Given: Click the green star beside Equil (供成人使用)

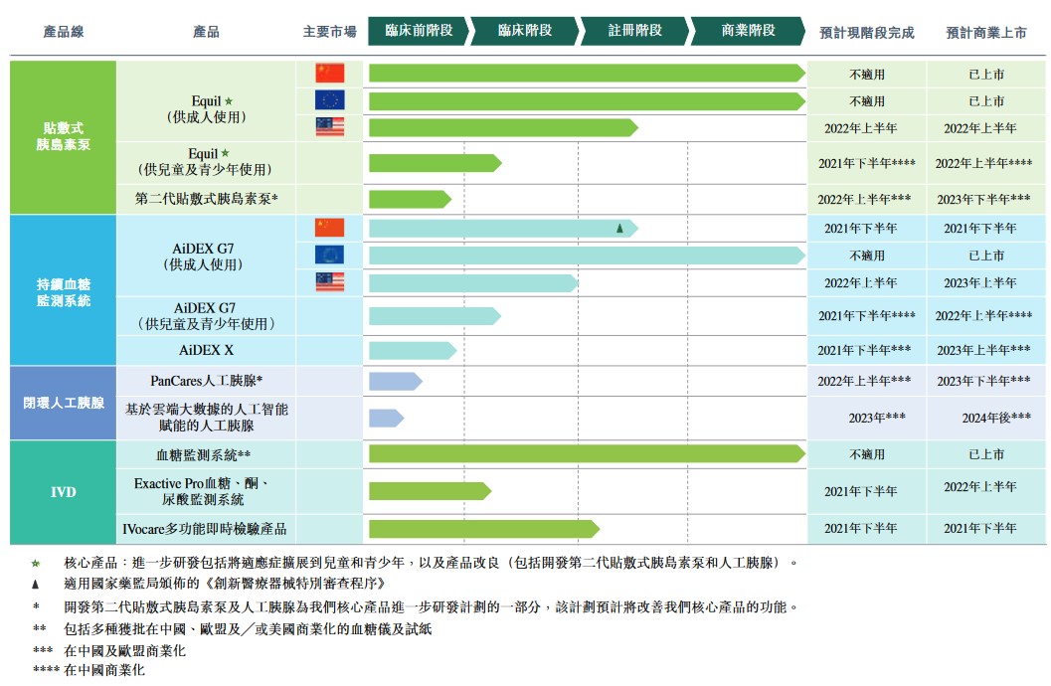Looking at the screenshot, I should tap(229, 101).
